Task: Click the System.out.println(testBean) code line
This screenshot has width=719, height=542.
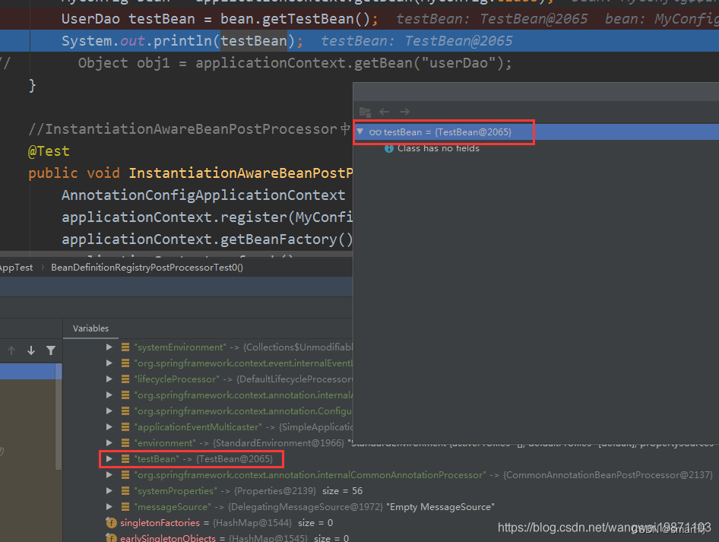Action: pos(182,41)
